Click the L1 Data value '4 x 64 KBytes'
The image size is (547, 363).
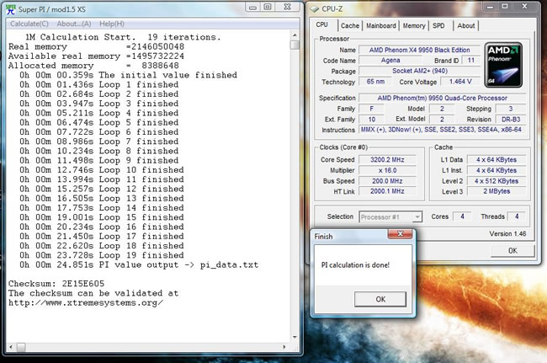(497, 160)
